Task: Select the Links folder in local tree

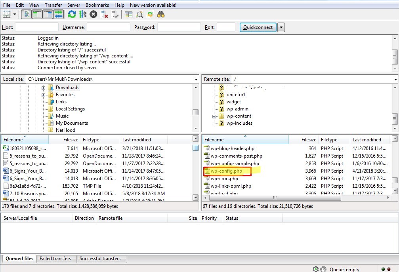Action: [x=61, y=102]
